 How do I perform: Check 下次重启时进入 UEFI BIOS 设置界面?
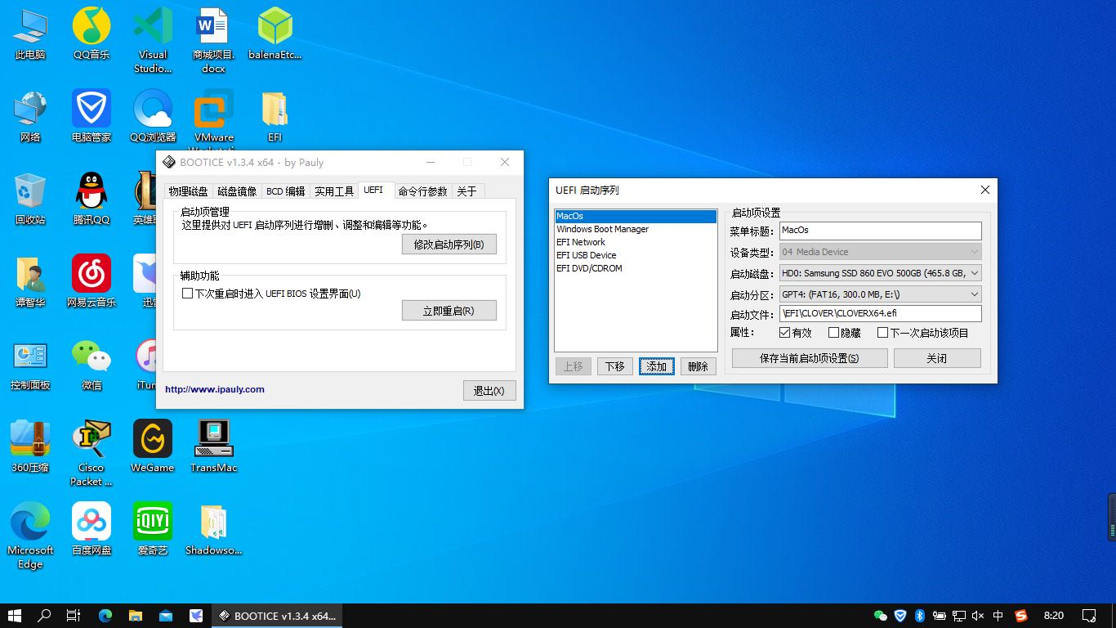187,294
